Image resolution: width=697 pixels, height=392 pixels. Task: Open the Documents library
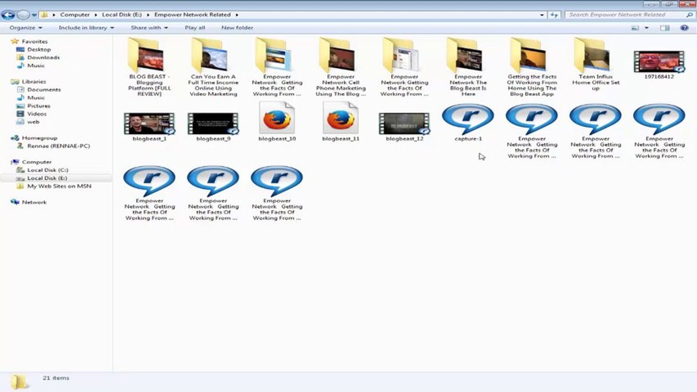(44, 90)
